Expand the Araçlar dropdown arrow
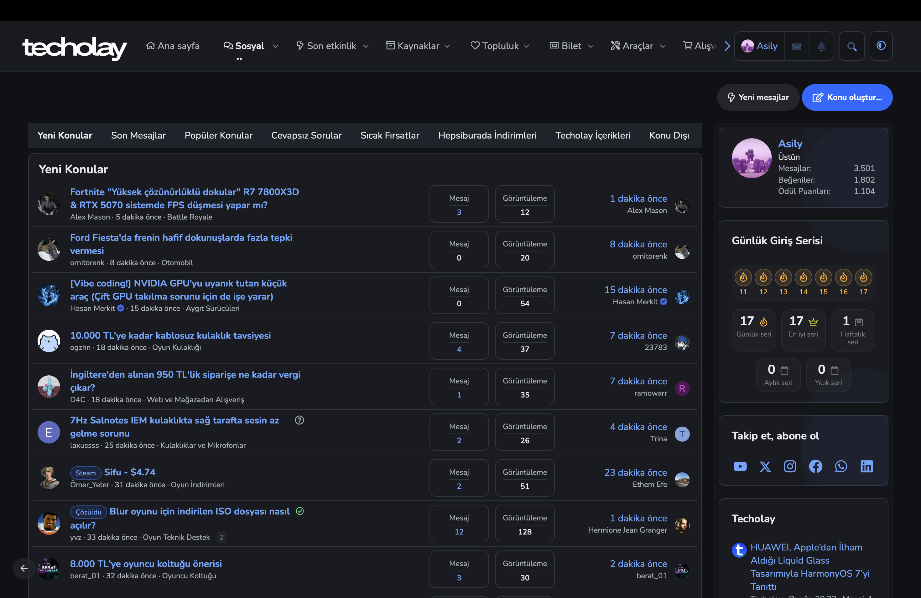This screenshot has width=921, height=598. (x=663, y=46)
